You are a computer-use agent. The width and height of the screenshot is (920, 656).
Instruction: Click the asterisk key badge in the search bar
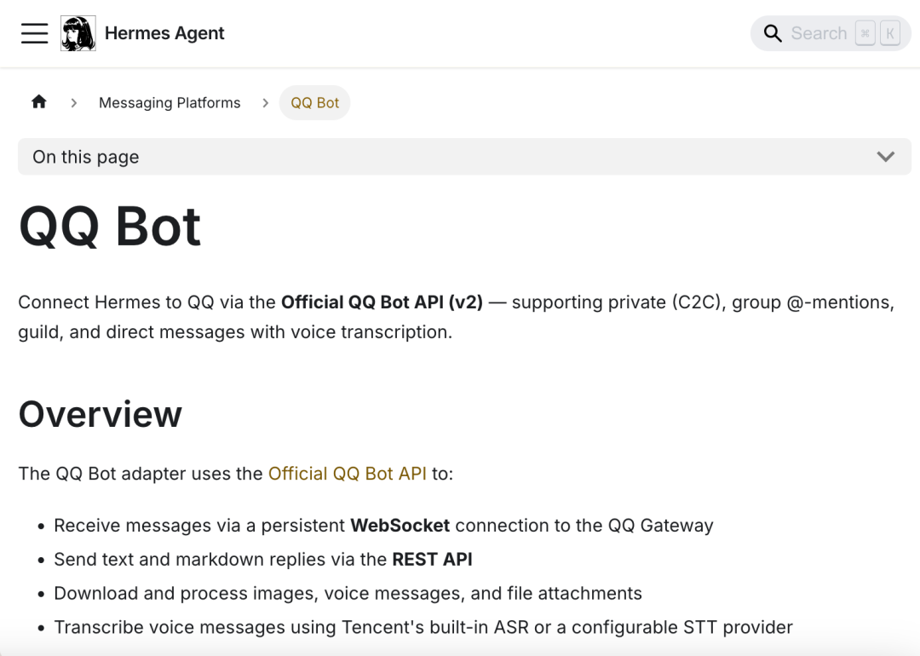[865, 33]
